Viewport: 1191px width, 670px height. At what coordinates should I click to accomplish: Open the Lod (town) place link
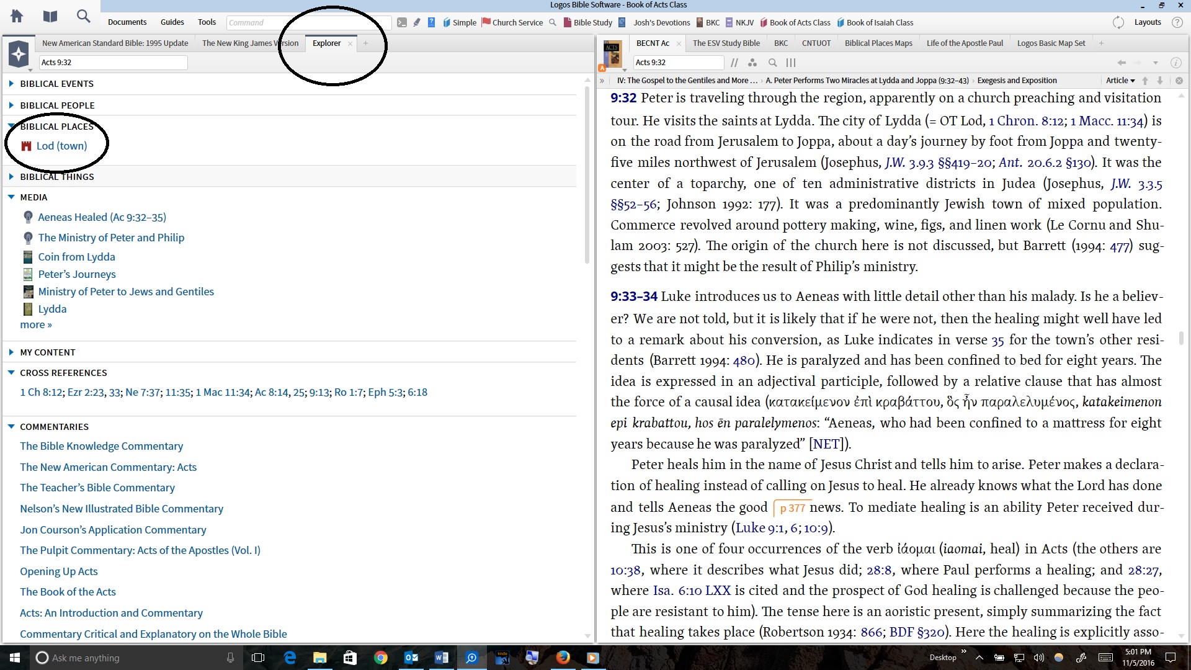click(61, 146)
